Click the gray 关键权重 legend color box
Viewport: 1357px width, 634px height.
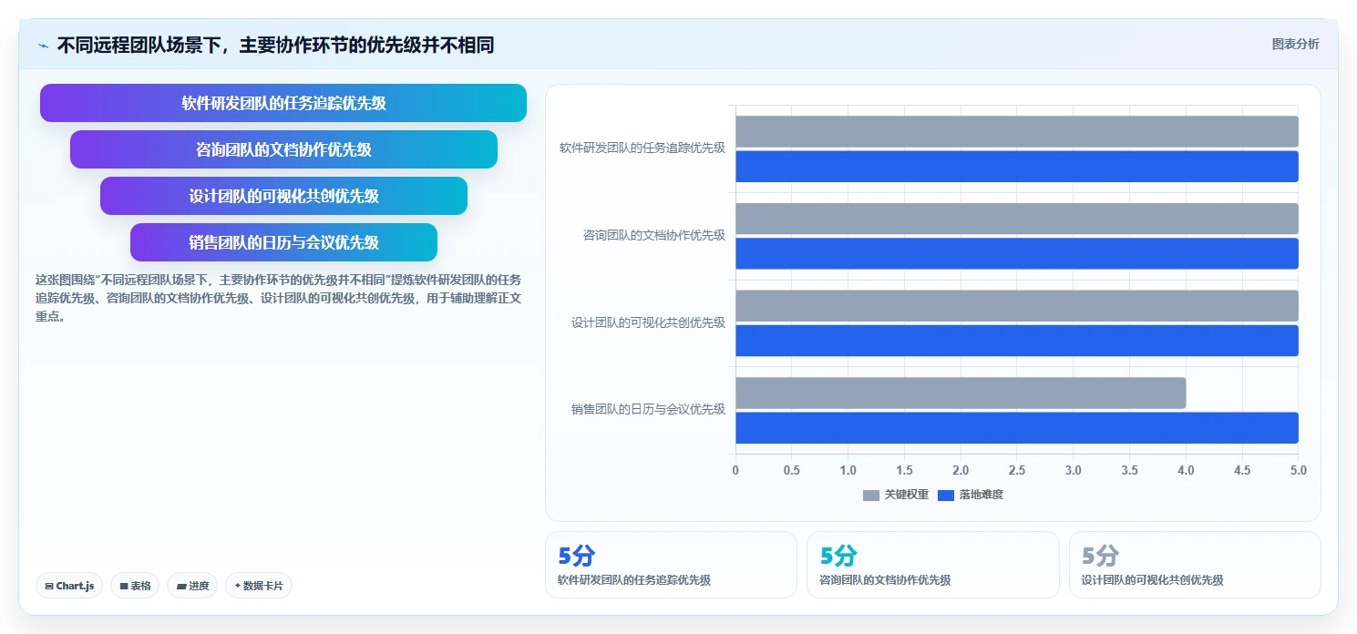click(x=871, y=495)
